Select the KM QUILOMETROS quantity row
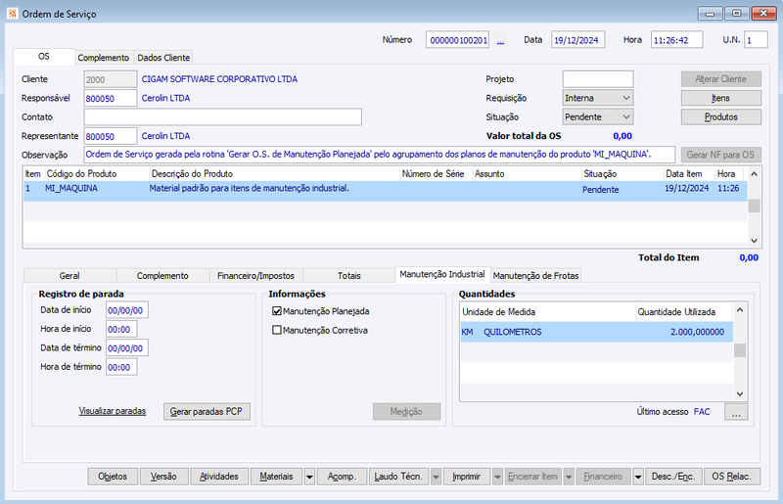 pos(597,332)
